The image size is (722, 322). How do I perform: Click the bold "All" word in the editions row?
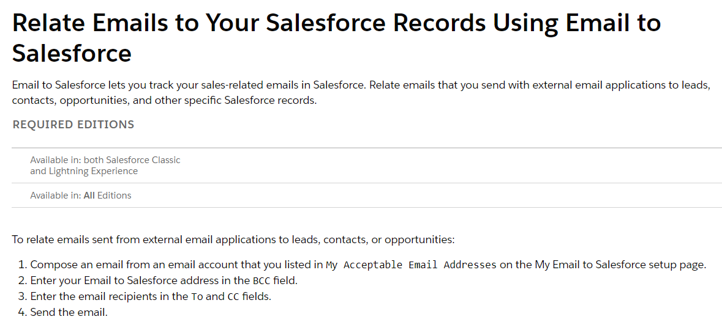click(x=89, y=196)
